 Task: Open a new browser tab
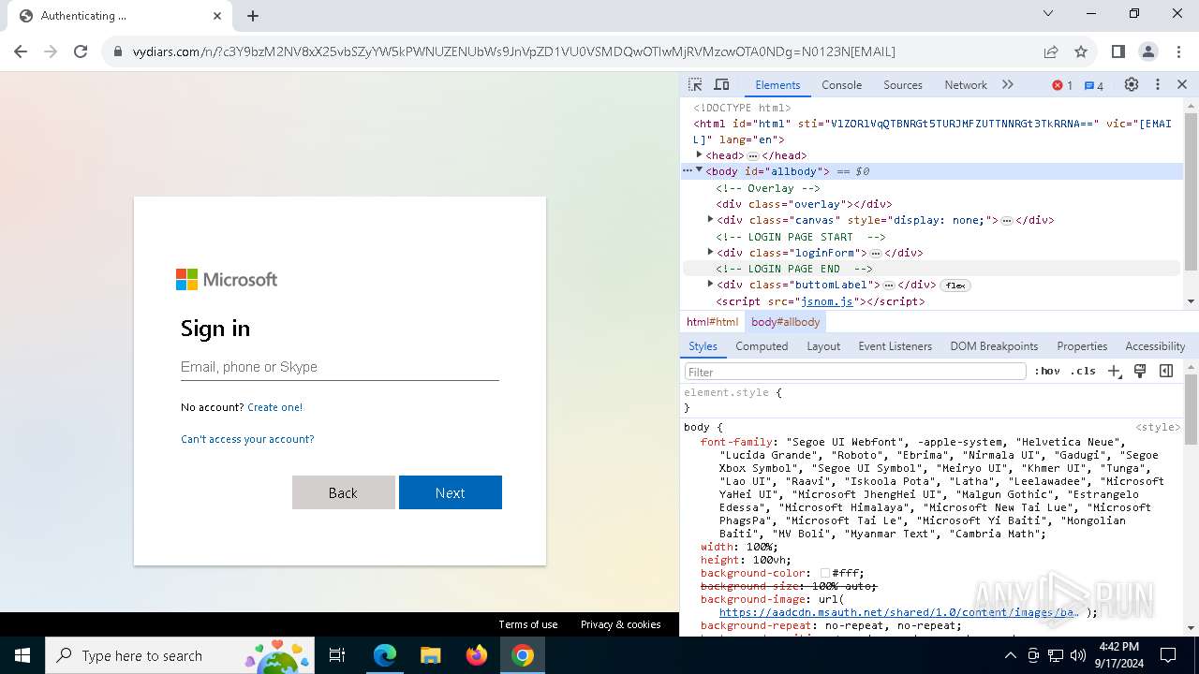point(253,16)
